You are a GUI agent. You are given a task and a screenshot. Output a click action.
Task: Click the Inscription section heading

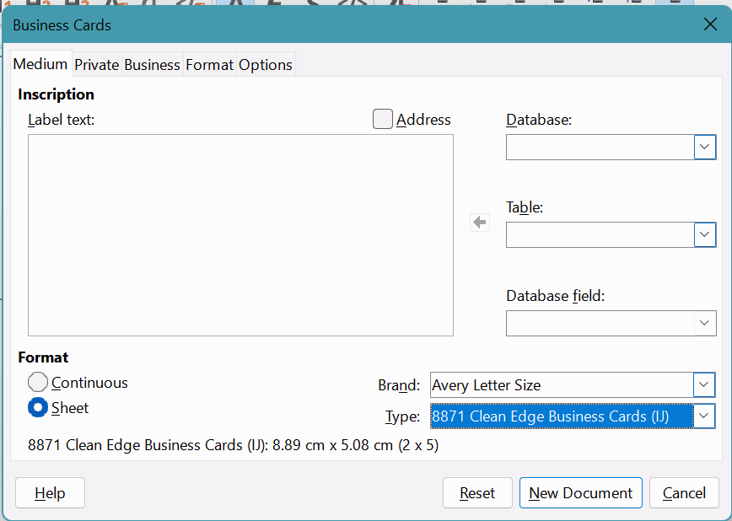(56, 94)
